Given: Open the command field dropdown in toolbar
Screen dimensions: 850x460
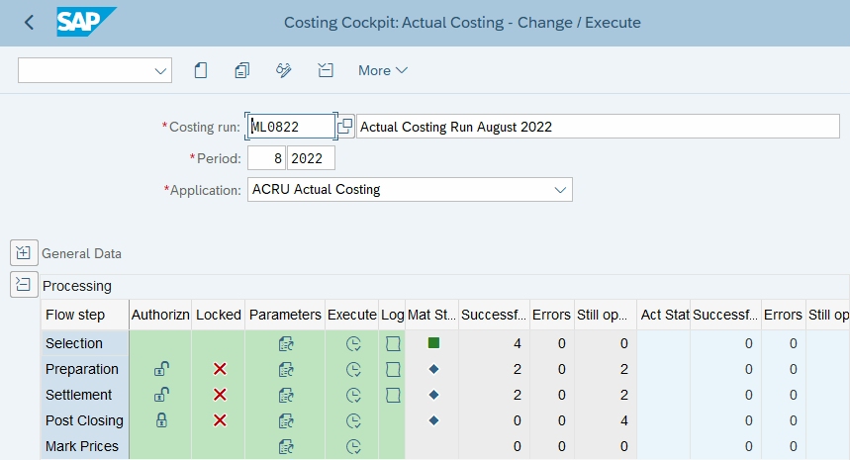Looking at the screenshot, I should tap(160, 70).
